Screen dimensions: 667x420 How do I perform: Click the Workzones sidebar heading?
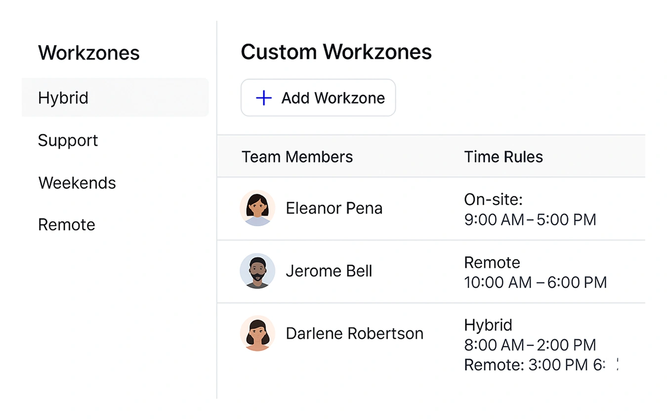pos(89,52)
